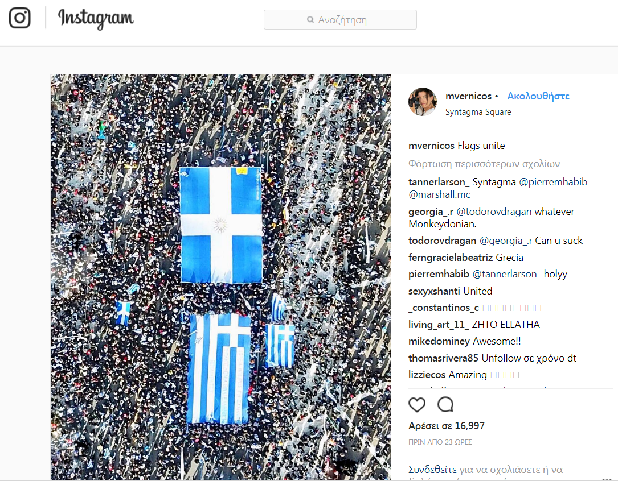Click the @pierremhabib mention link
The height and width of the screenshot is (481, 618).
pyautogui.click(x=553, y=182)
